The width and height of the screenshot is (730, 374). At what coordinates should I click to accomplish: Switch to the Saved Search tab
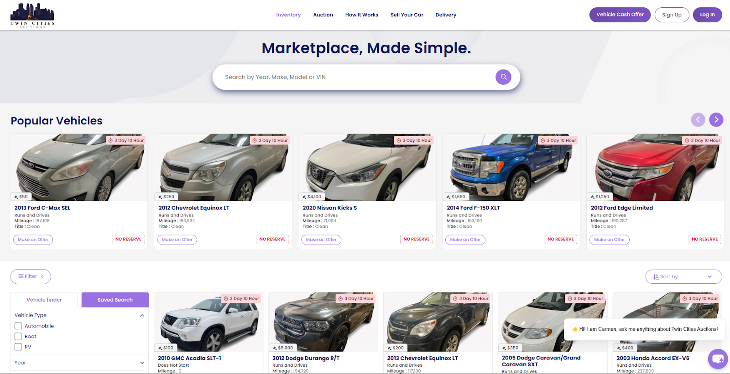(x=115, y=300)
